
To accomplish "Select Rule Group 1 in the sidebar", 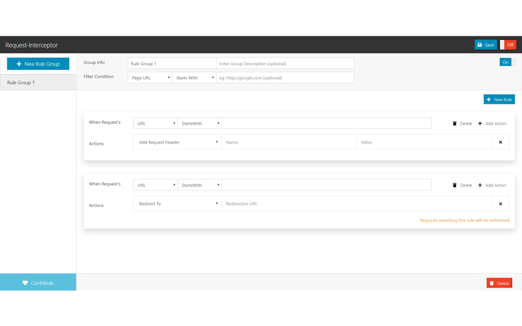I will (x=38, y=83).
